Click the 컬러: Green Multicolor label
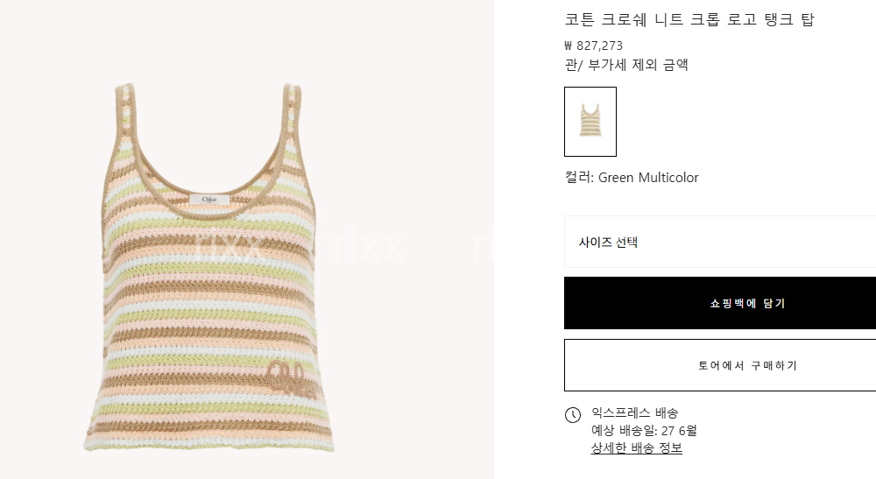The height and width of the screenshot is (479, 876). coord(632,178)
